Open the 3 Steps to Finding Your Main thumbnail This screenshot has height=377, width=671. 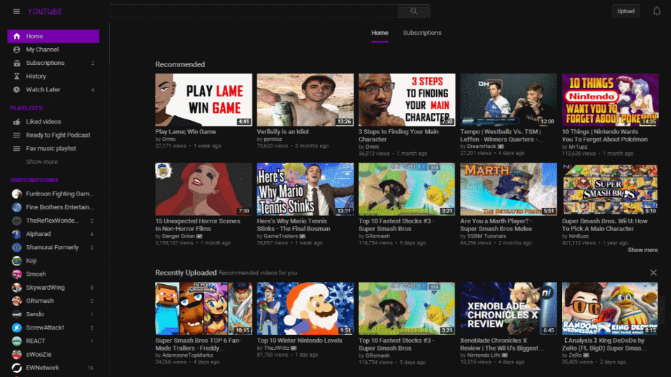(x=407, y=100)
